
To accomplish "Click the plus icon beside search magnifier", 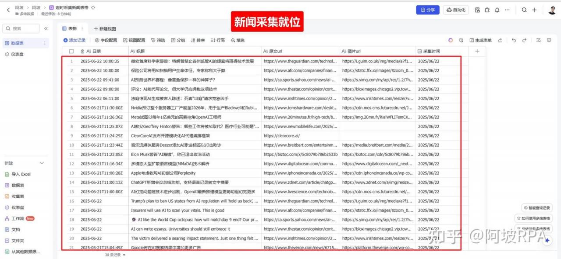I will [x=534, y=10].
